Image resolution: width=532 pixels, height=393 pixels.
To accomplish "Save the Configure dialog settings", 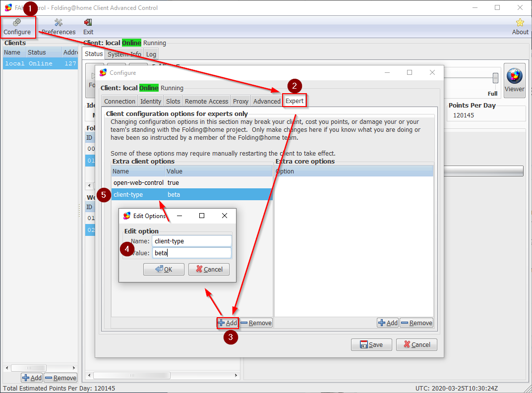I will [x=371, y=344].
